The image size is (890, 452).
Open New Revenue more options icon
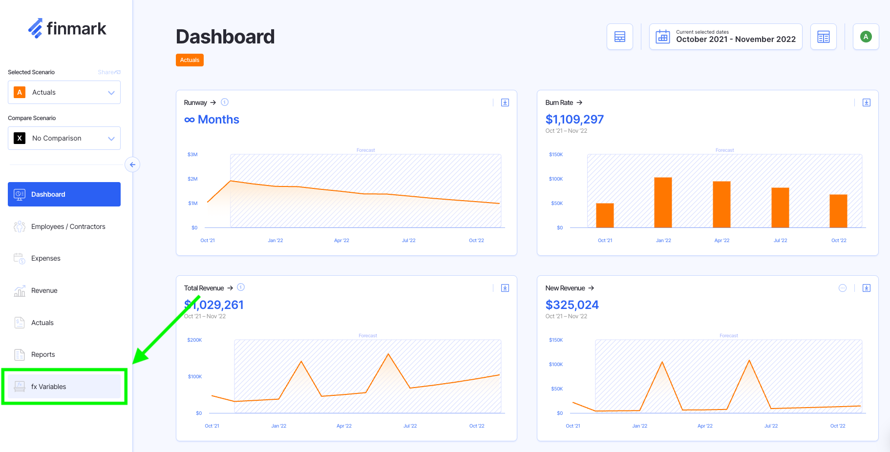(843, 288)
